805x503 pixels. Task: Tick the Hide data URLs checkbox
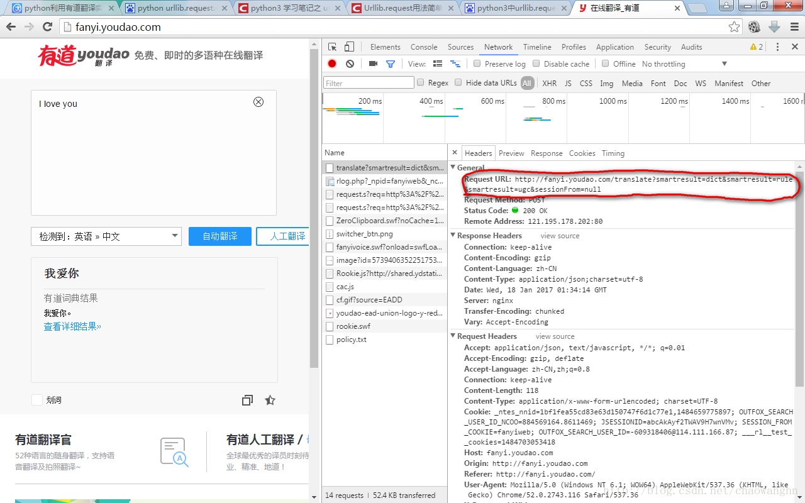pyautogui.click(x=458, y=82)
